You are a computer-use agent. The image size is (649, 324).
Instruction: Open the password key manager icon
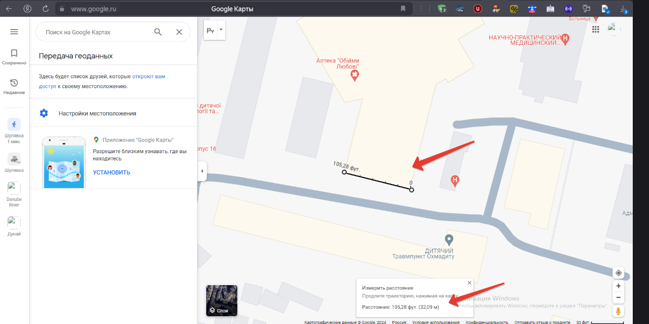click(586, 9)
